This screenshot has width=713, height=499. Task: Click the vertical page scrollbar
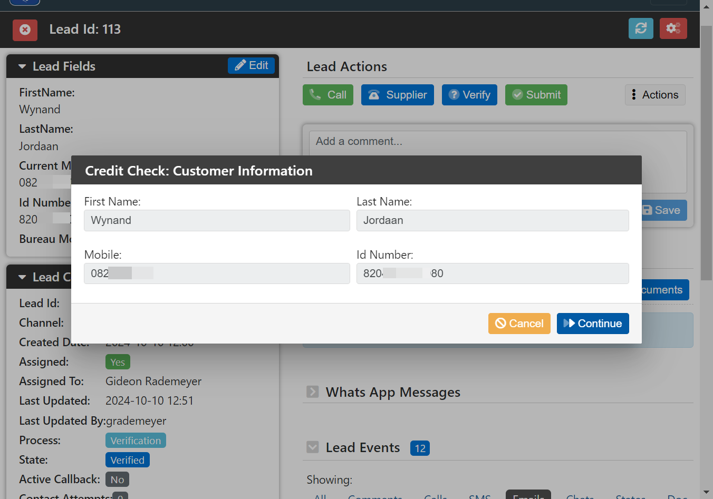[707, 153]
